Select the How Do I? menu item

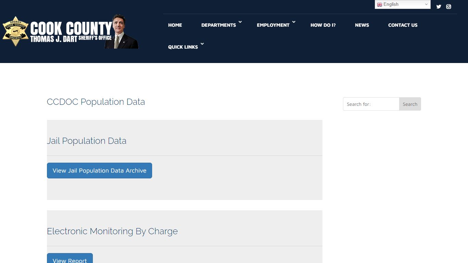pyautogui.click(x=323, y=25)
